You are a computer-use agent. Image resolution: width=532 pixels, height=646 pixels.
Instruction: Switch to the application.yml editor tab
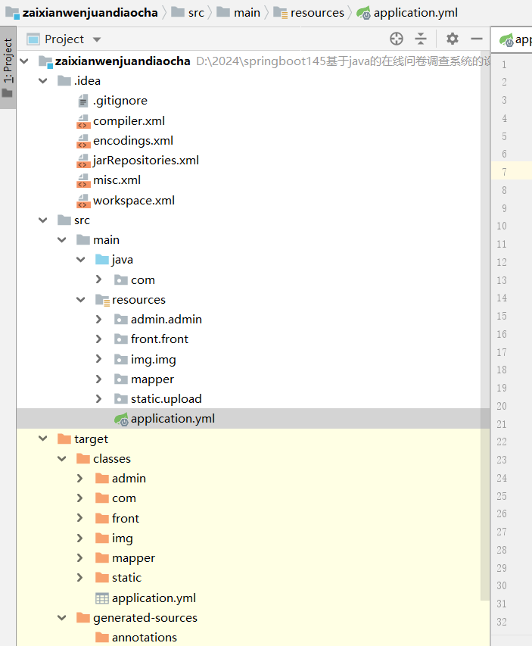515,39
